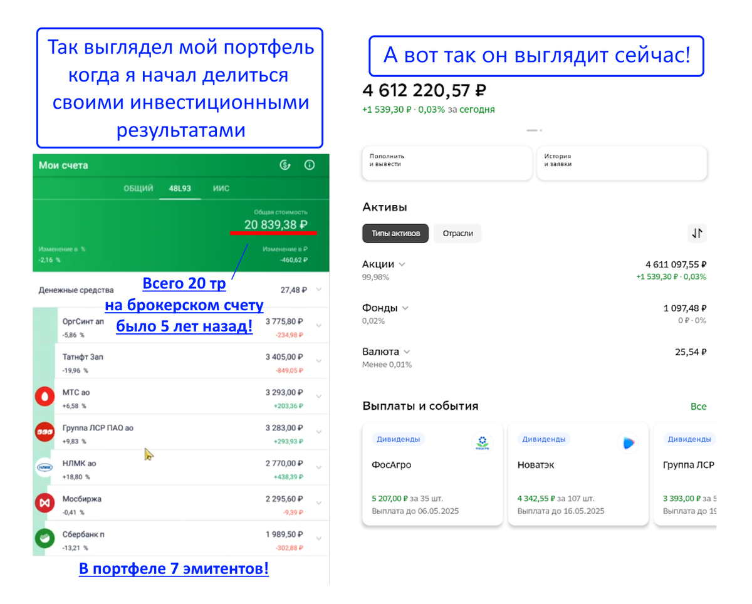Expand the Группа ЛСР ПАО ао chevron
The width and height of the screenshot is (752, 604).
pyautogui.click(x=319, y=432)
